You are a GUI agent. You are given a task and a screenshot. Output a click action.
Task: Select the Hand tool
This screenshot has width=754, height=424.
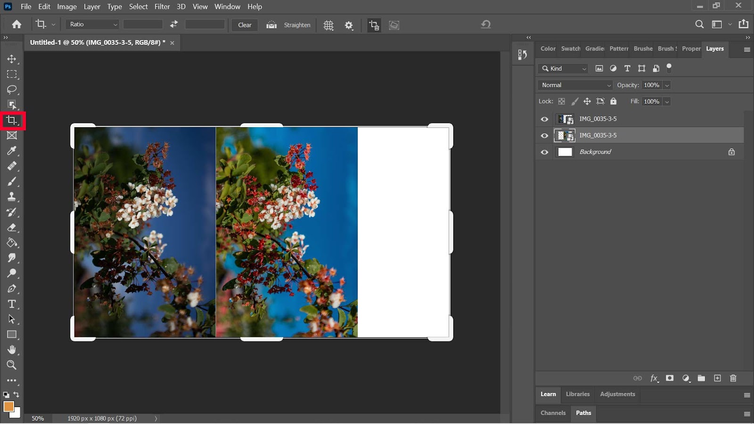pyautogui.click(x=12, y=350)
